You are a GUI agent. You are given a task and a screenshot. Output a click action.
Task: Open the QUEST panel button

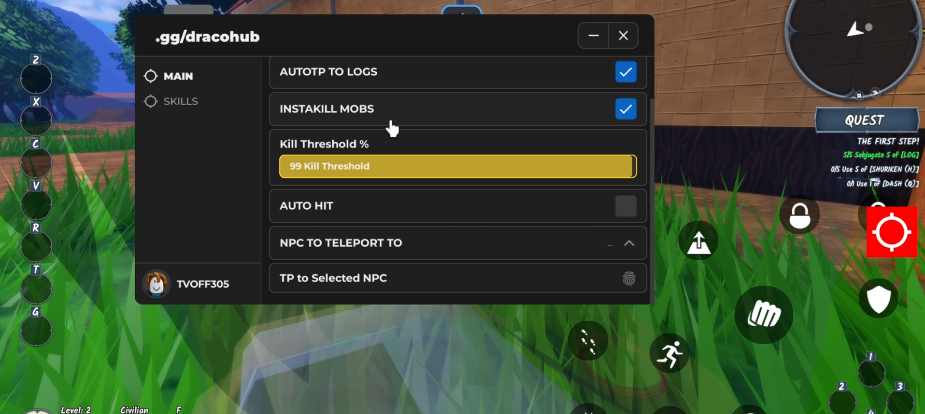tap(867, 120)
